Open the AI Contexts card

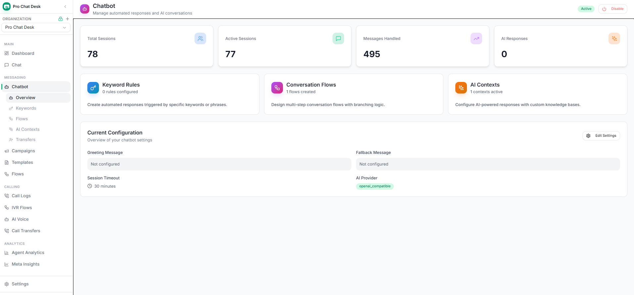tap(538, 94)
